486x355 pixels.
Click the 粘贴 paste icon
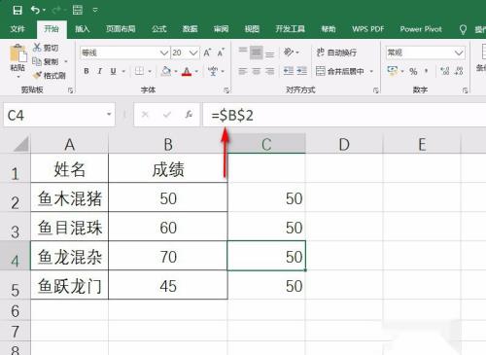coord(17,53)
